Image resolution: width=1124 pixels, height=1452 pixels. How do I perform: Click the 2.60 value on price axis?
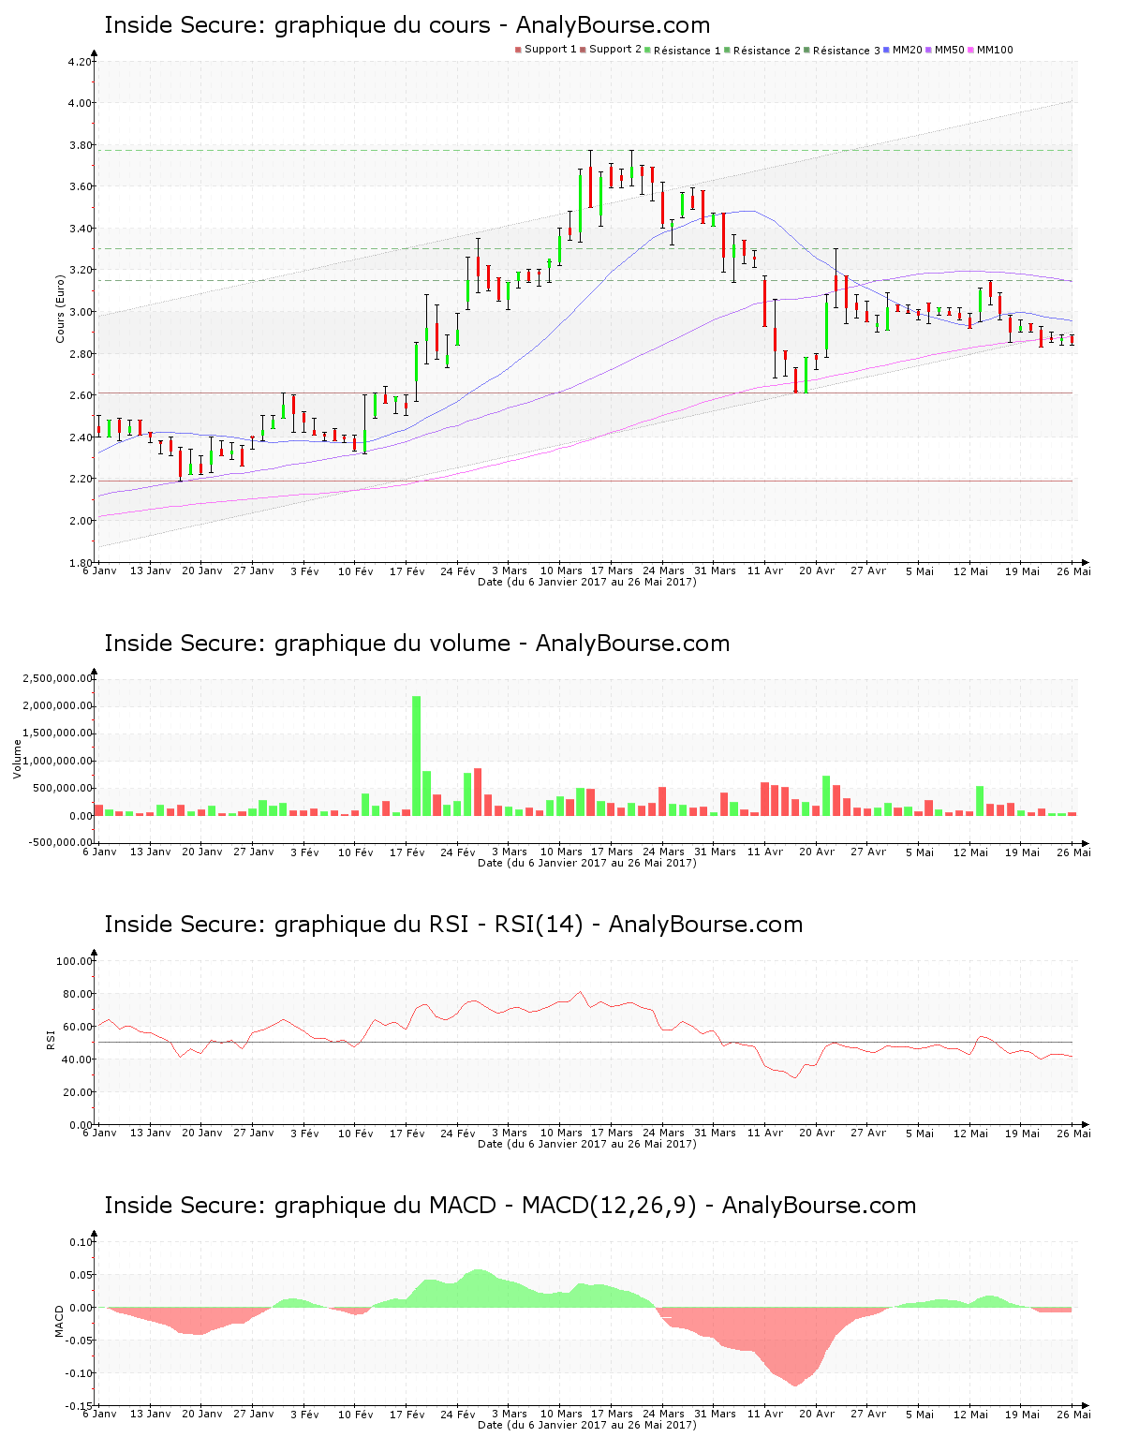coord(81,395)
